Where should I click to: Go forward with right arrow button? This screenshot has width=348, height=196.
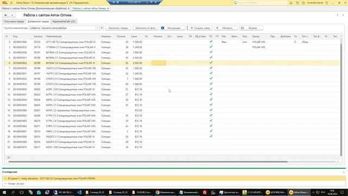(x=12, y=15)
